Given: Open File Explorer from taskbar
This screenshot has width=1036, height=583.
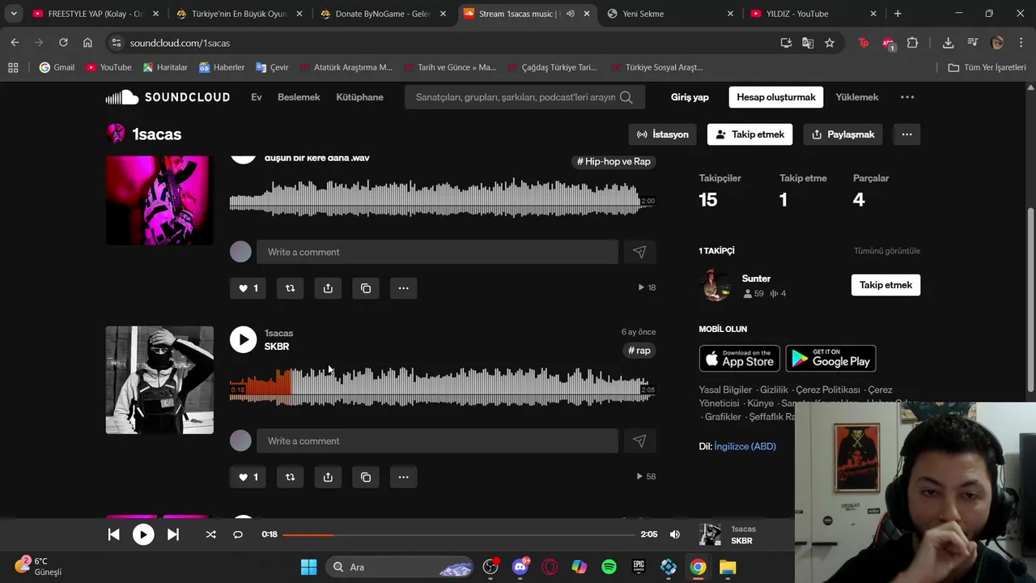Looking at the screenshot, I should (728, 567).
